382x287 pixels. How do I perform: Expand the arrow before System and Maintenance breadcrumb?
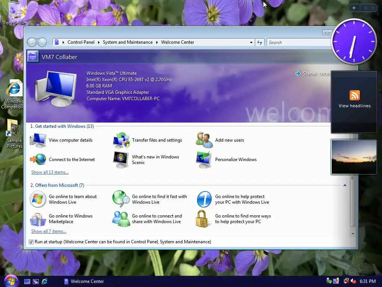click(x=98, y=43)
